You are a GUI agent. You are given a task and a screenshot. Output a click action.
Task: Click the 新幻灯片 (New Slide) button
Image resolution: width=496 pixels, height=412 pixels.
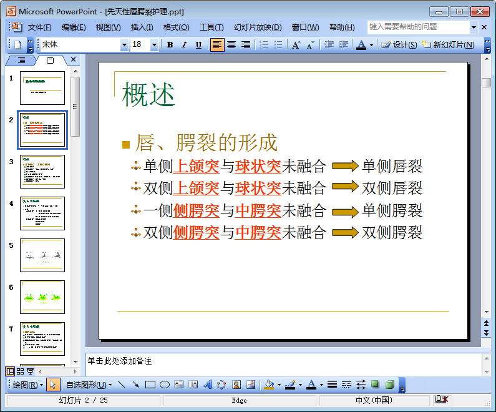(x=448, y=45)
